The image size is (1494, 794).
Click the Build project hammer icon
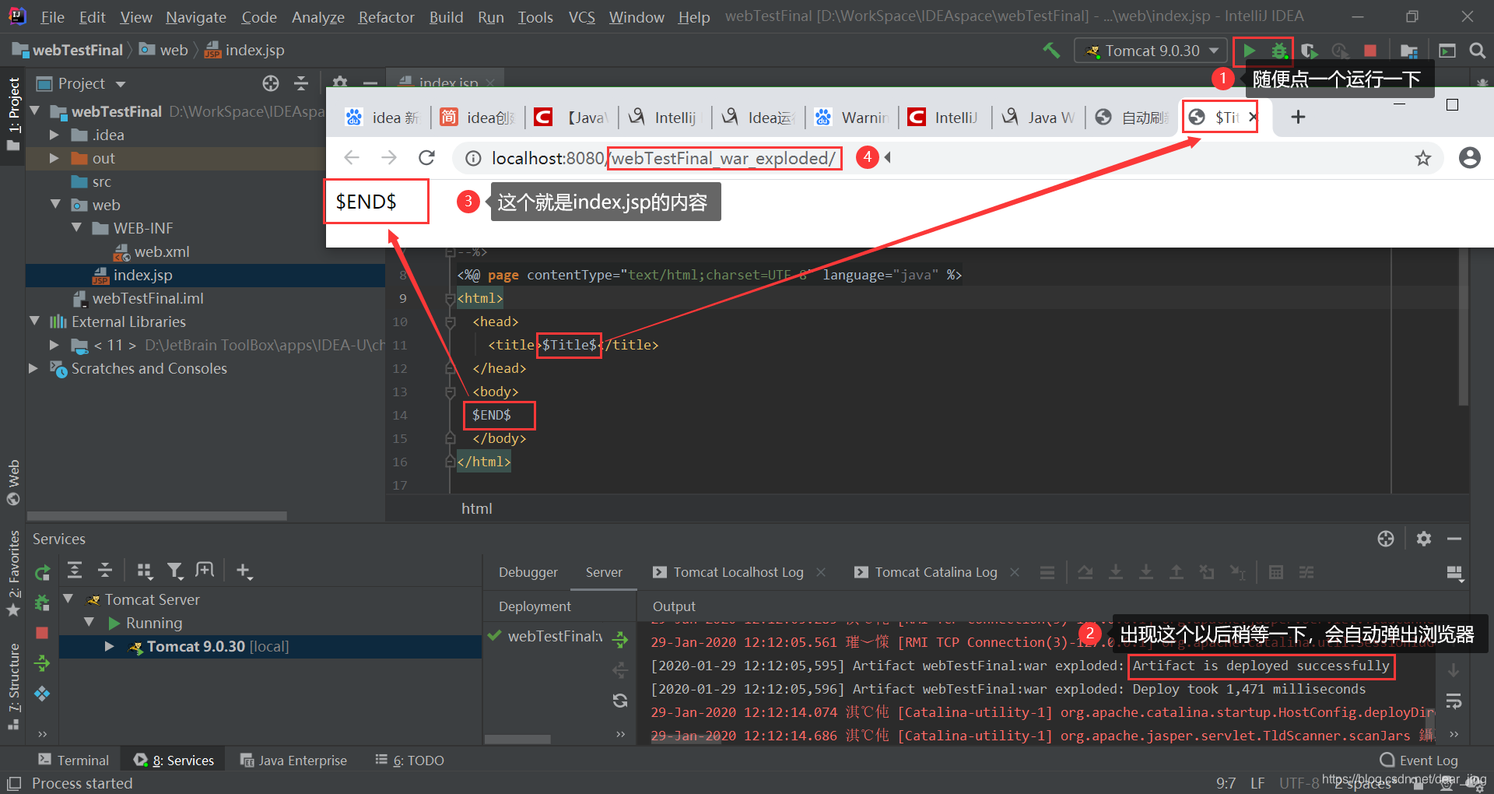pyautogui.click(x=1051, y=51)
